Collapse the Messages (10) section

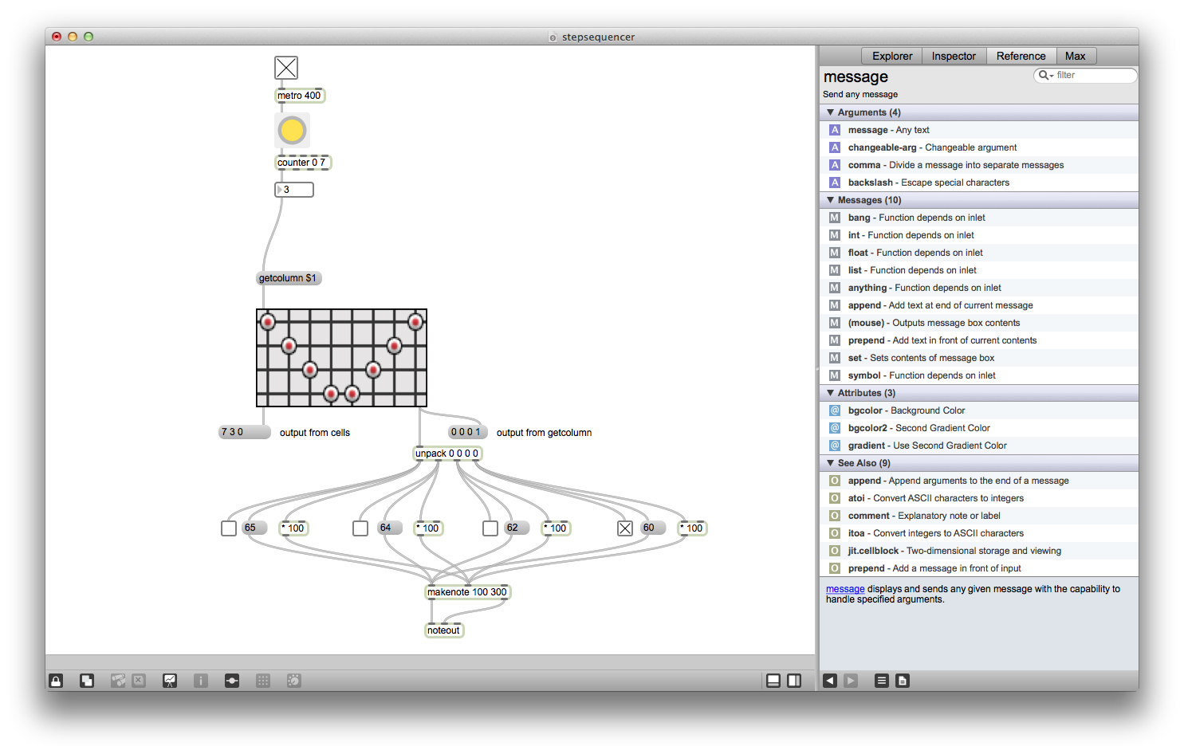click(830, 200)
